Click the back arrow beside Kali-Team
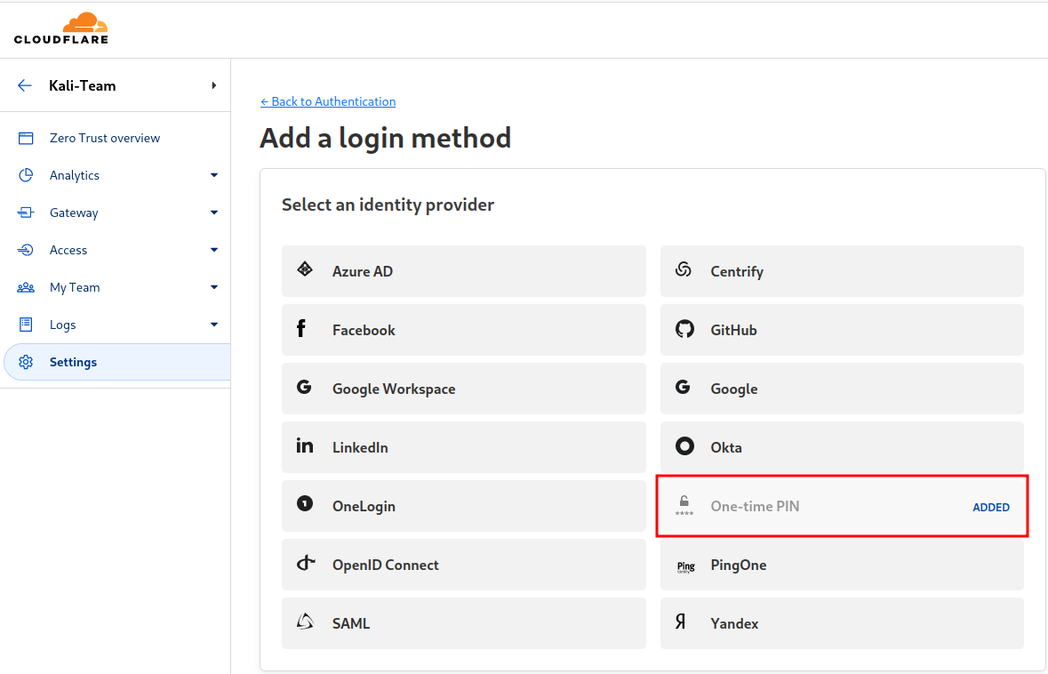 tap(25, 85)
